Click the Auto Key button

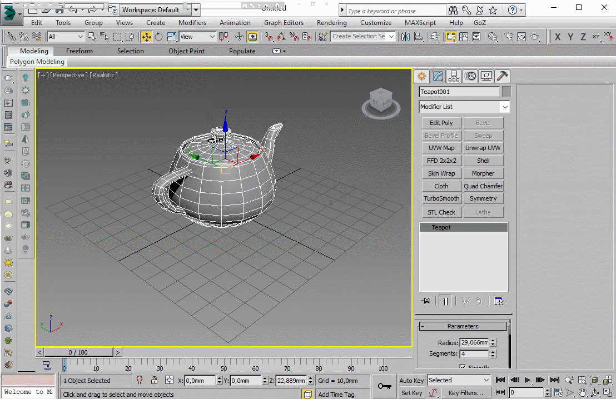coord(411,381)
